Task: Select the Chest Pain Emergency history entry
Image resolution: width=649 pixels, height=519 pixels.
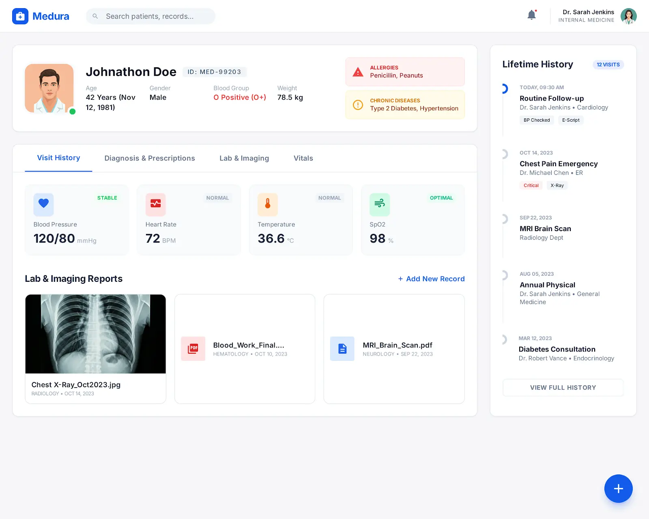Action: [x=558, y=164]
